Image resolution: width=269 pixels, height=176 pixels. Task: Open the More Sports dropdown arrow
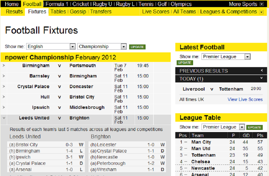[262, 4]
